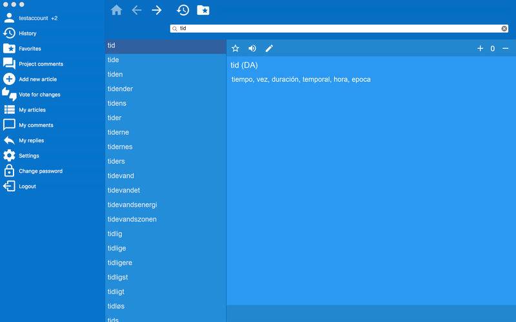Click the Home icon in top toolbar
Image resolution: width=516 pixels, height=322 pixels.
[x=116, y=10]
